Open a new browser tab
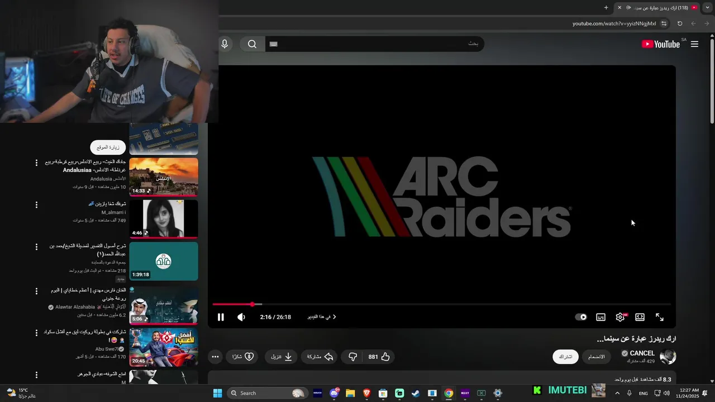 [606, 8]
